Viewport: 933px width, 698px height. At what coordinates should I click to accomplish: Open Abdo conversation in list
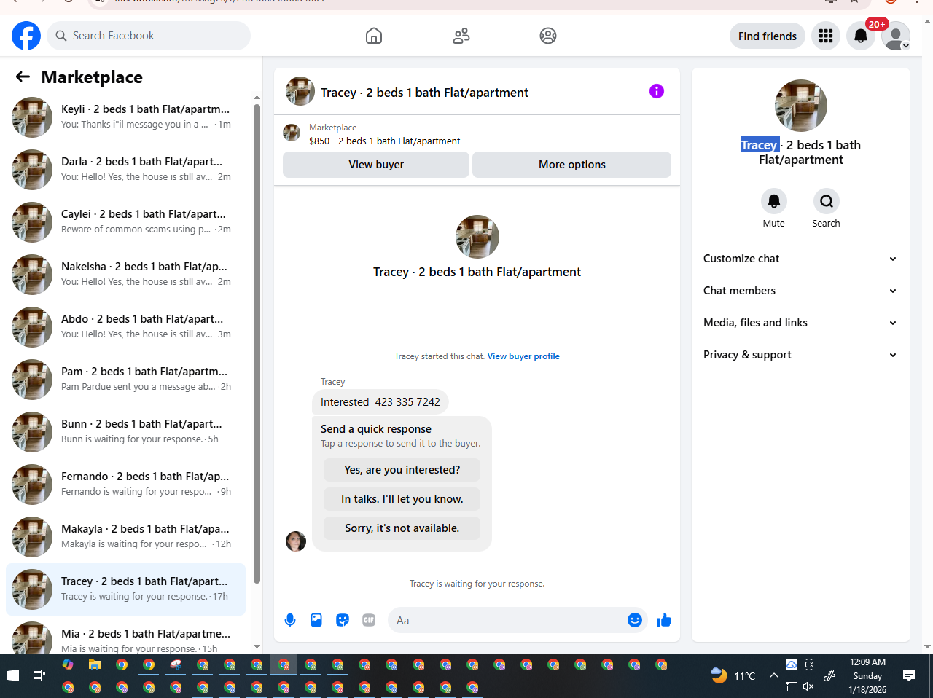coord(125,327)
